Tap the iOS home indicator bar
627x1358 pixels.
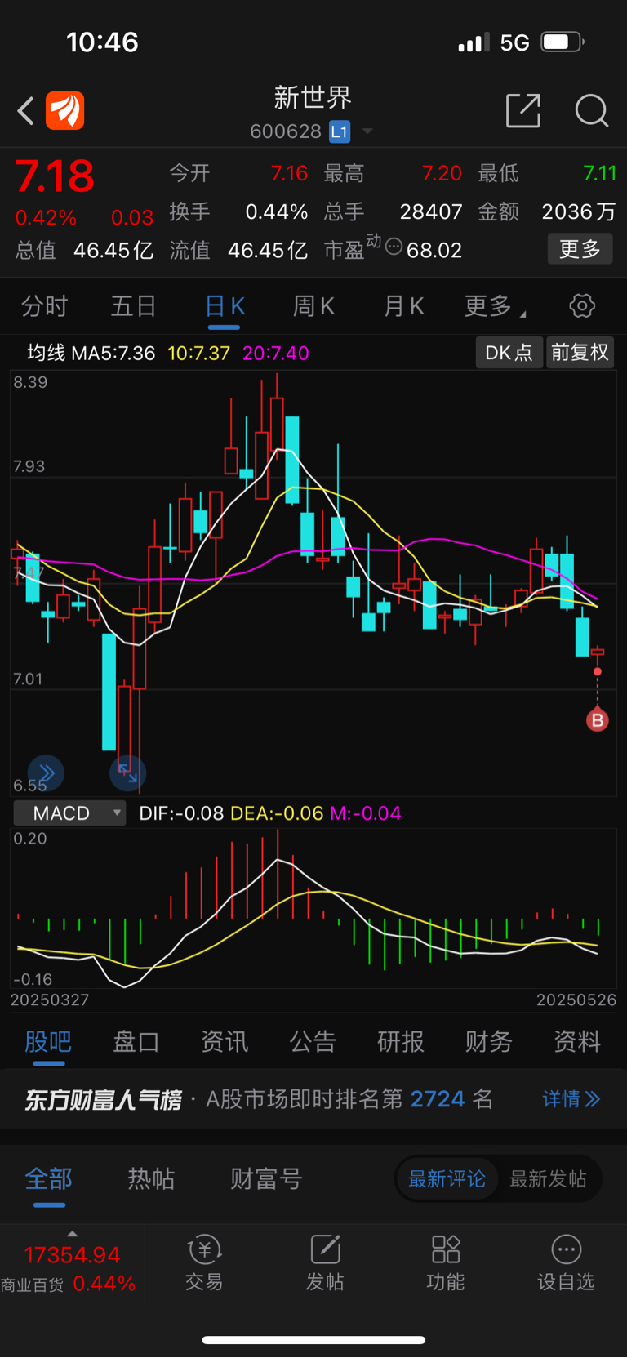313,1340
